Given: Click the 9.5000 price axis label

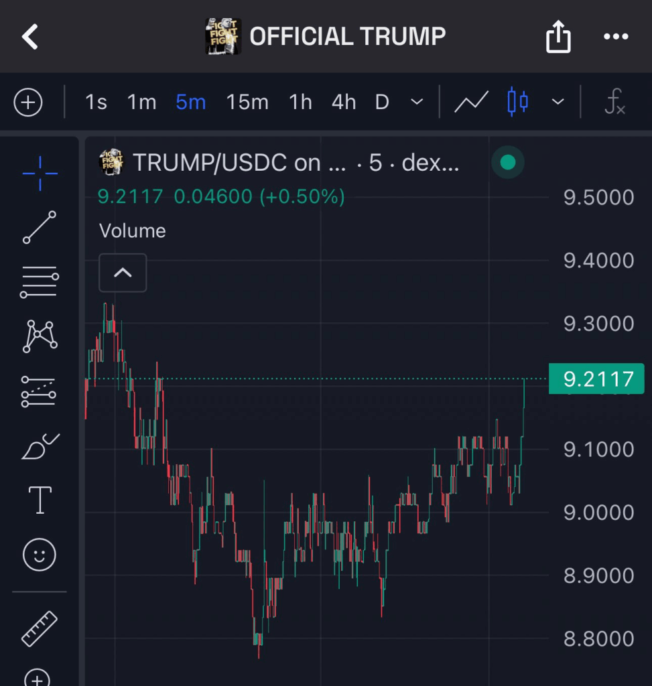Looking at the screenshot, I should 598,198.
